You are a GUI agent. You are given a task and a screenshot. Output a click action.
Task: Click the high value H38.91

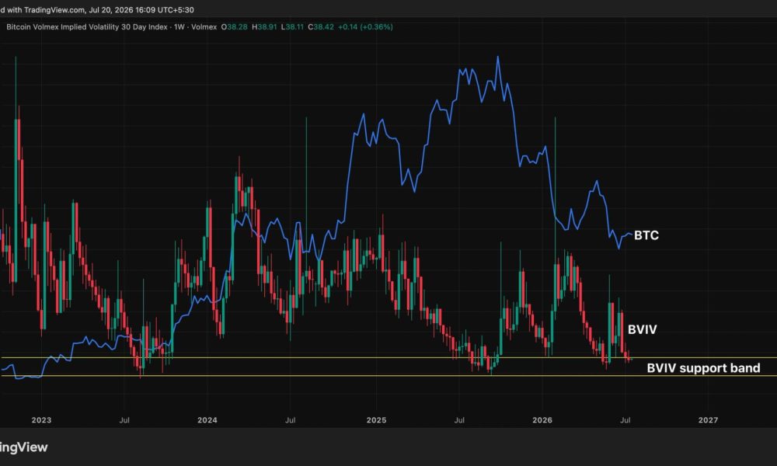(264, 26)
